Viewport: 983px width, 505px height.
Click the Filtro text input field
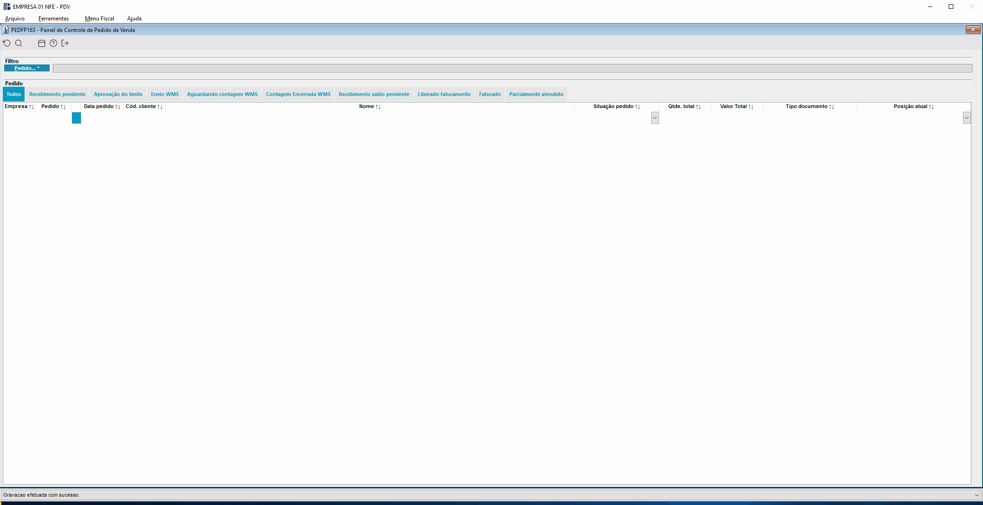pos(512,68)
